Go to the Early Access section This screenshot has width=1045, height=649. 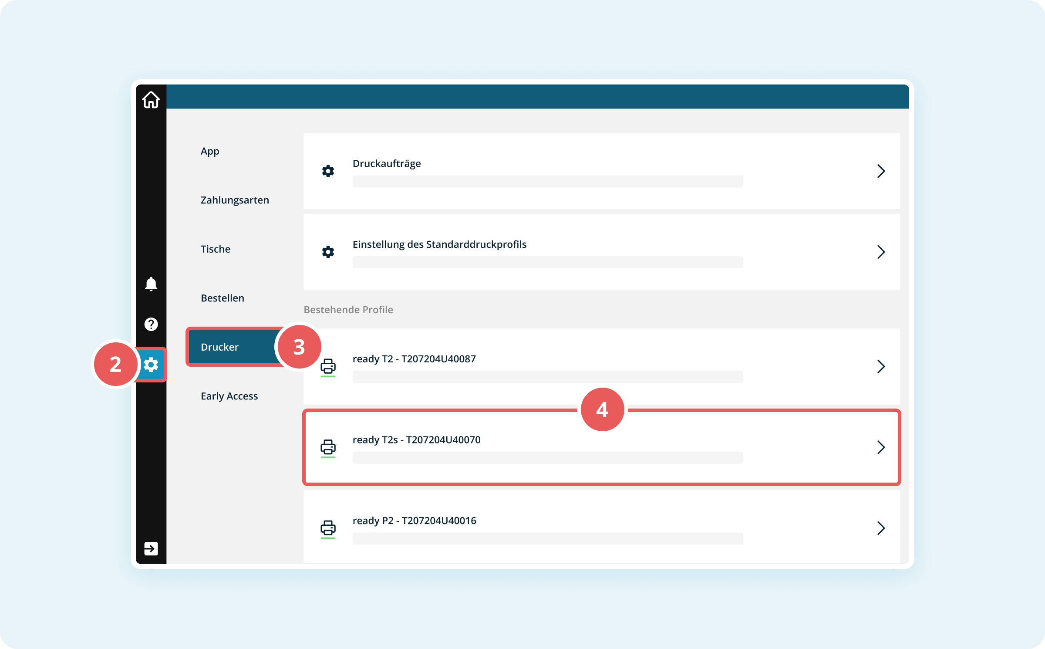pyautogui.click(x=229, y=396)
